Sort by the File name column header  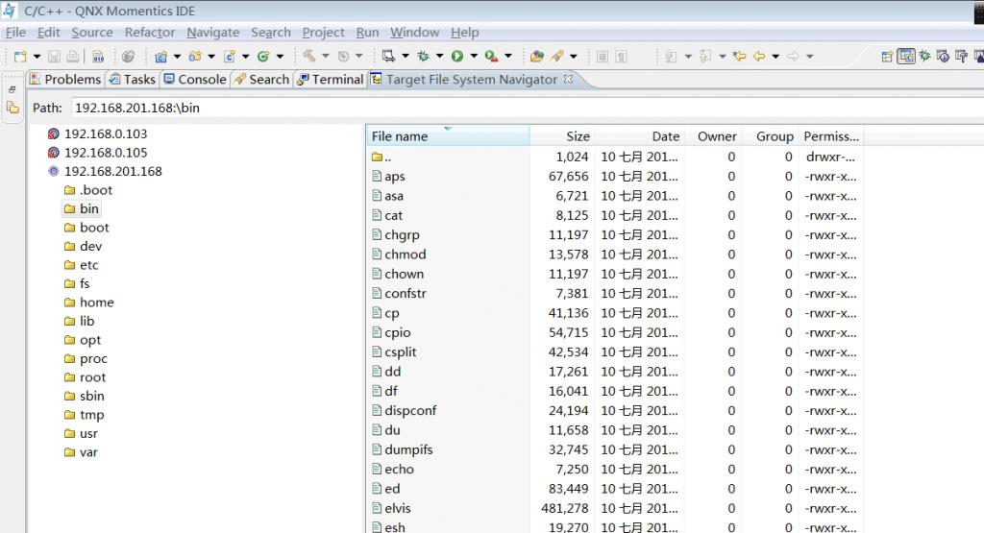pos(448,136)
